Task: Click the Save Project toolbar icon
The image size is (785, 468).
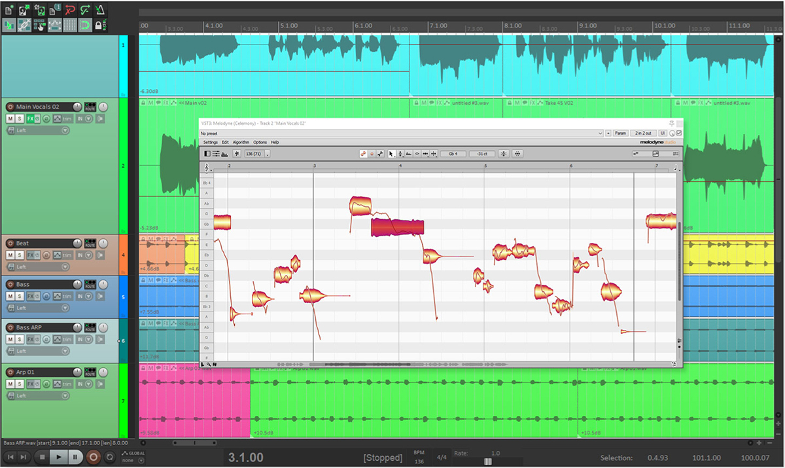Action: 39,10
